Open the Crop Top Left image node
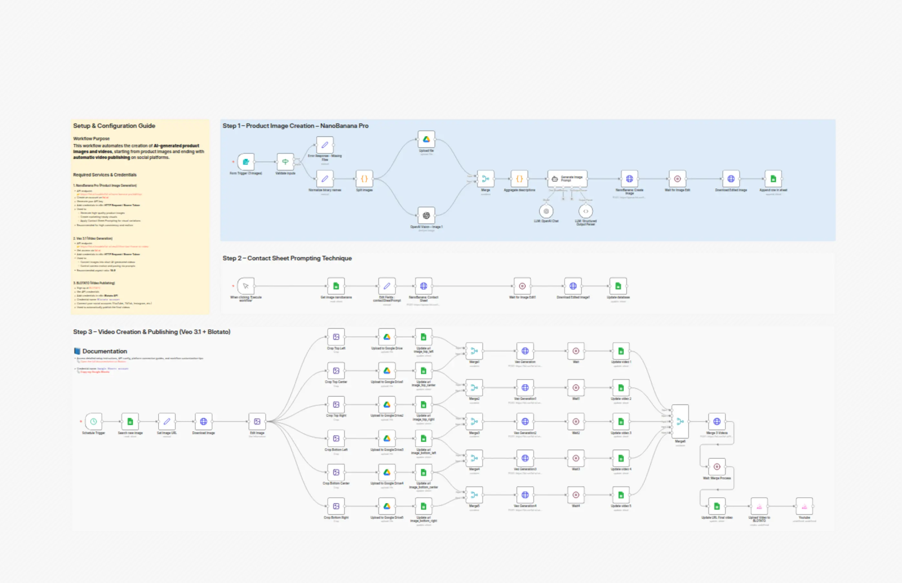 [336, 337]
